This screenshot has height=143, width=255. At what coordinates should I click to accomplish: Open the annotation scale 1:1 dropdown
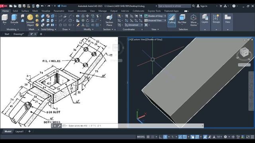220,137
